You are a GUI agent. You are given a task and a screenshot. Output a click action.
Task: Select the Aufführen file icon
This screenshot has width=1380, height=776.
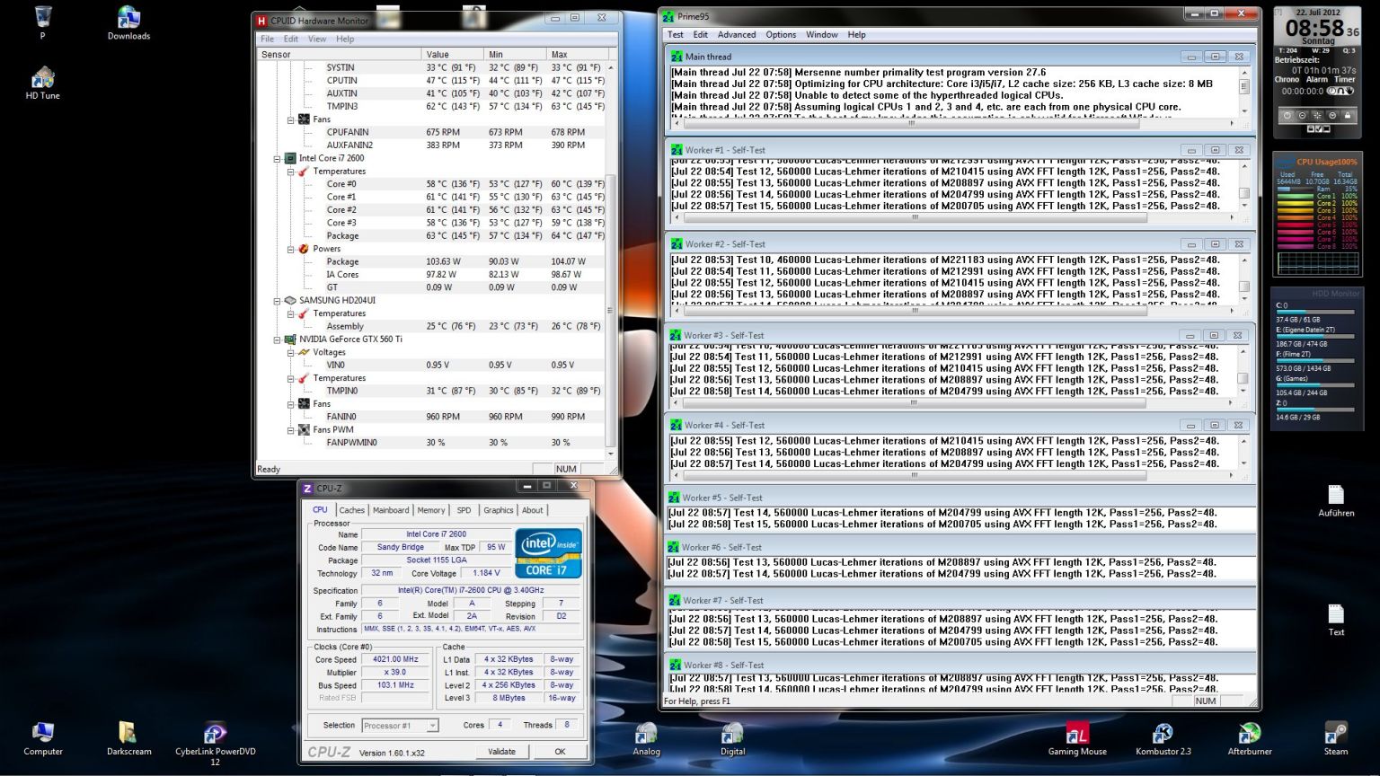1336,501
